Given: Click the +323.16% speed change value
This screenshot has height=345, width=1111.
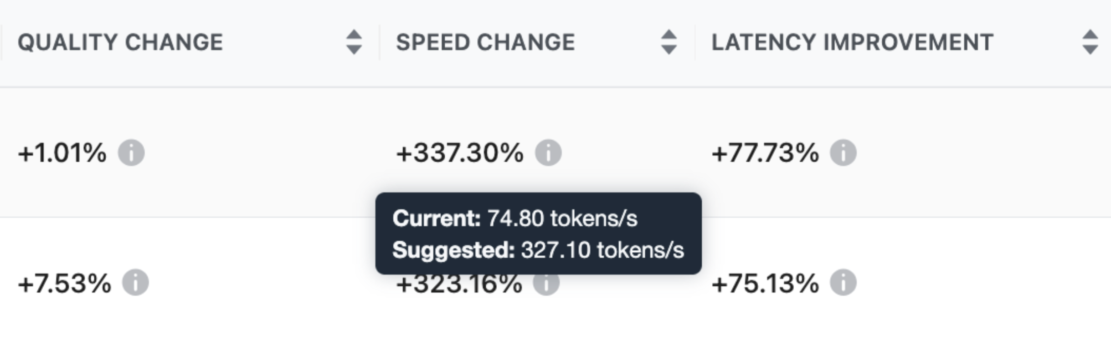Looking at the screenshot, I should (459, 285).
